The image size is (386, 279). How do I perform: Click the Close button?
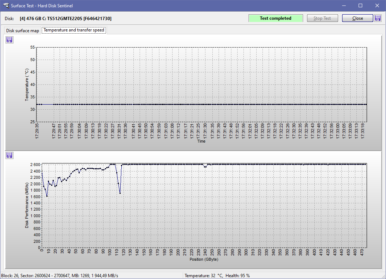(x=357, y=18)
